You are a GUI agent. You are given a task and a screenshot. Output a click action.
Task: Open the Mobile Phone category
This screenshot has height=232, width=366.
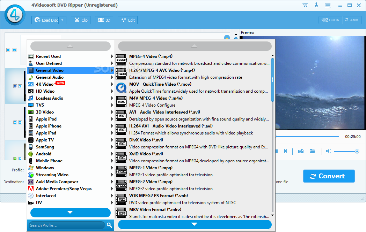tap(71, 161)
